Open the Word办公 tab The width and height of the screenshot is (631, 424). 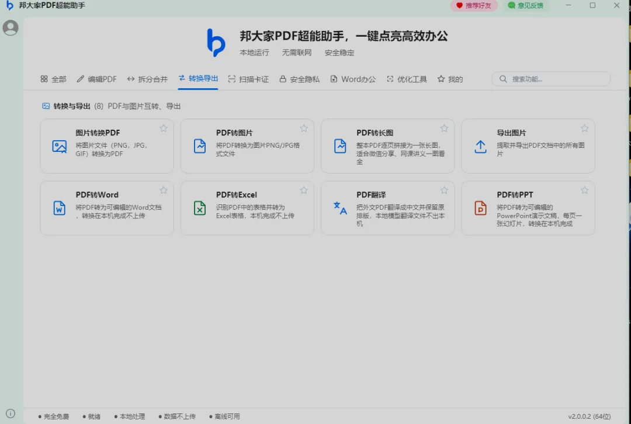(x=353, y=79)
